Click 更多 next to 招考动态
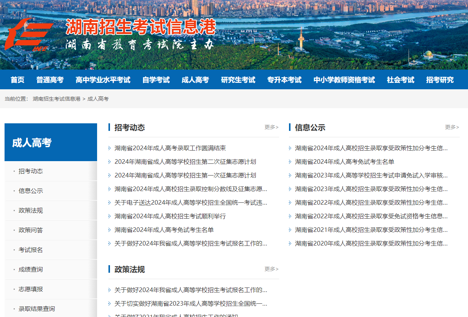The height and width of the screenshot is (317, 468). (272, 127)
